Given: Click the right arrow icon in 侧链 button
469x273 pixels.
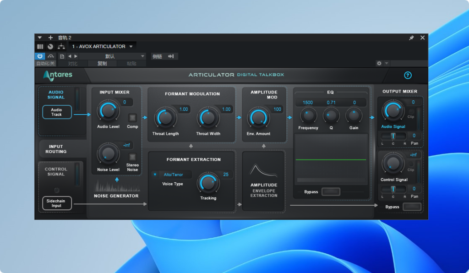Looking at the screenshot, I should point(171,56).
